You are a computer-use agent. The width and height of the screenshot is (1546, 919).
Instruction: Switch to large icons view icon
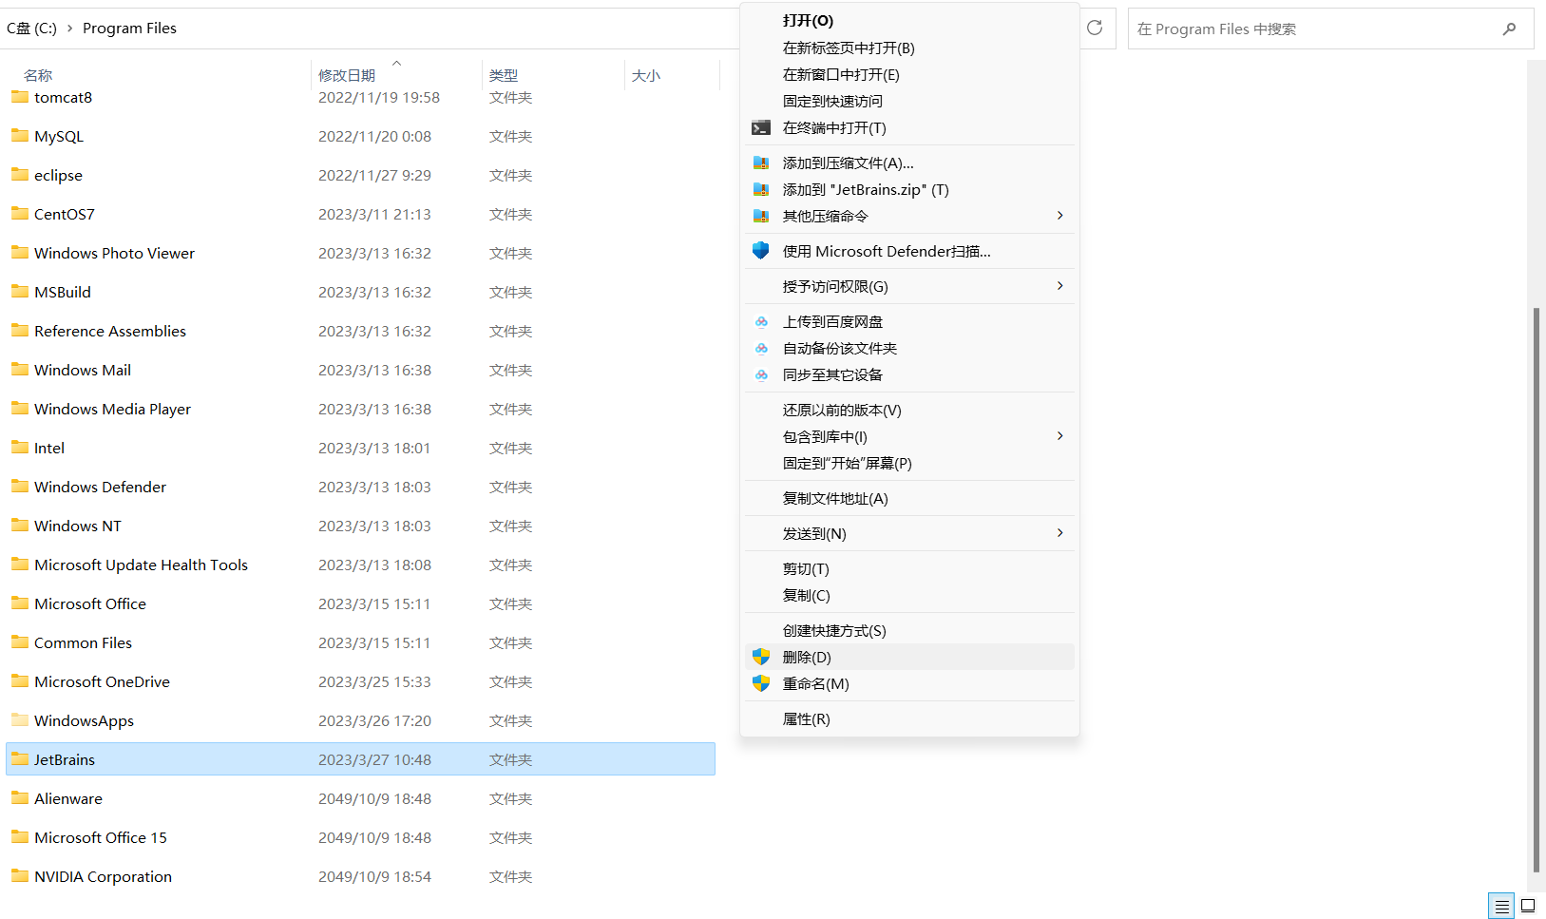[x=1528, y=906]
